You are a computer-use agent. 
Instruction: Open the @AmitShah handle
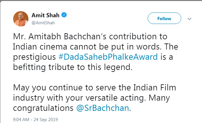click(x=43, y=23)
